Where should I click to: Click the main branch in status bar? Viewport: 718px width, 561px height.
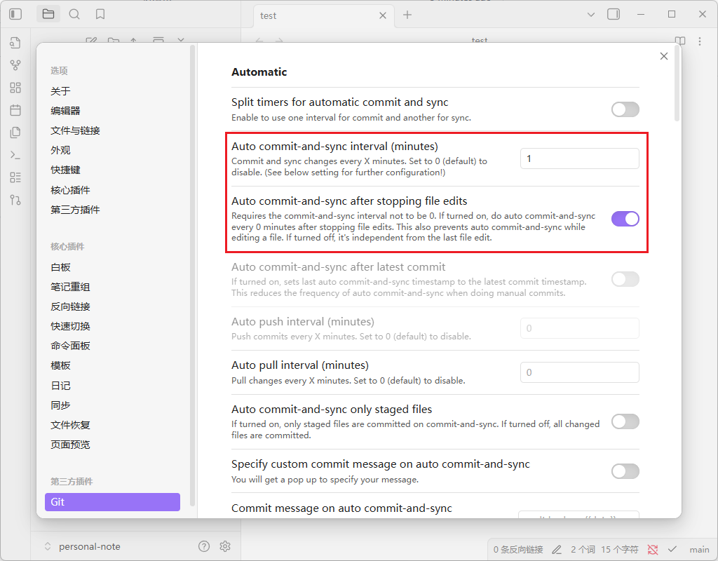point(699,549)
